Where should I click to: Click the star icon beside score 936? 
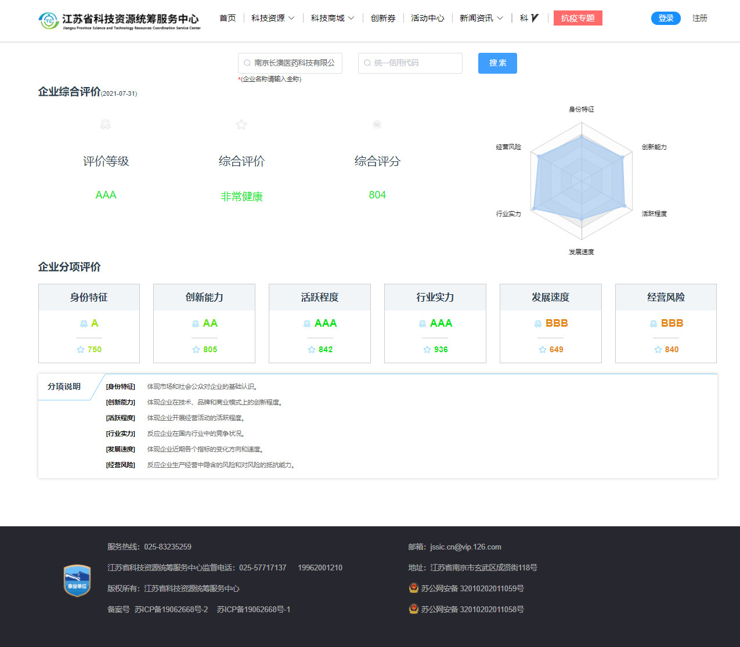[427, 349]
